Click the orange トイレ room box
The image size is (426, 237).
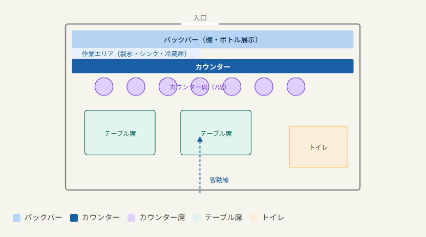(318, 147)
